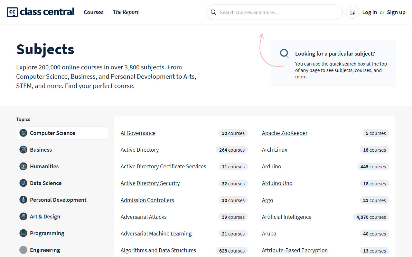Open the Adversarial Attacks subject

[144, 217]
